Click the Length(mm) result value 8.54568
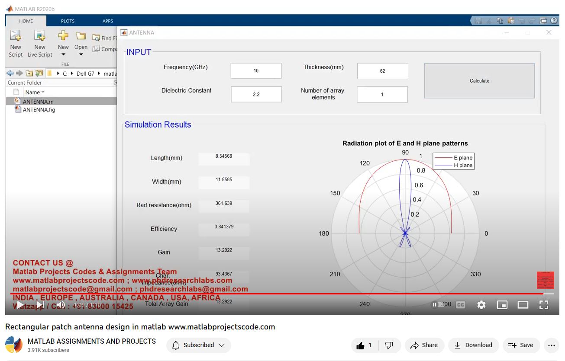This screenshot has width=565, height=361. (x=224, y=156)
